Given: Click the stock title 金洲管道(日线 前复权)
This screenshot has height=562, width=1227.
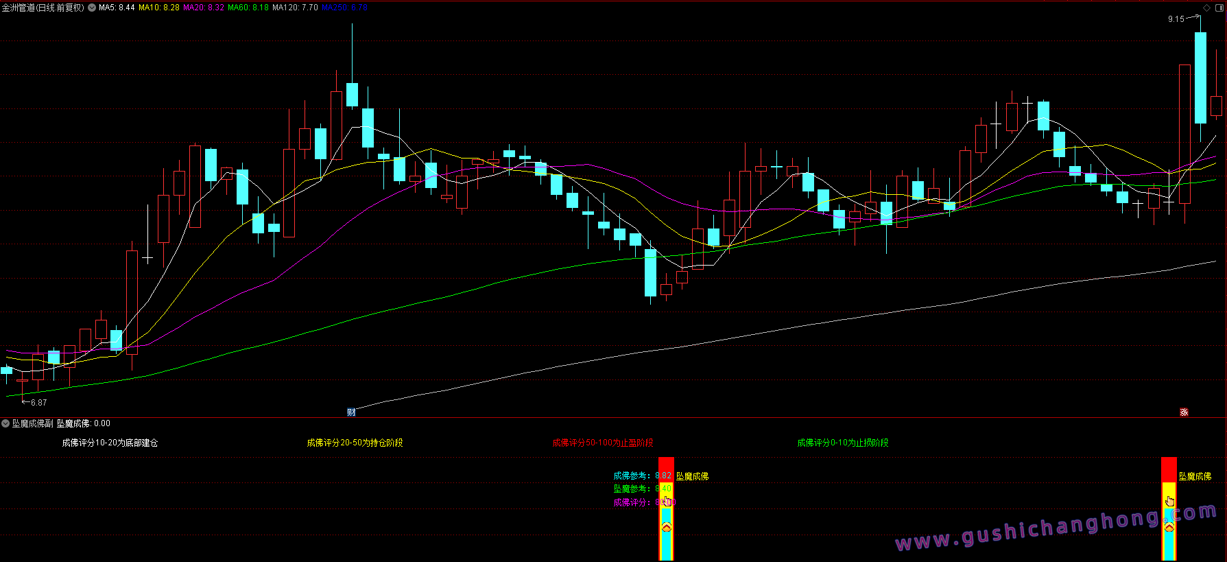Looking at the screenshot, I should pyautogui.click(x=43, y=8).
